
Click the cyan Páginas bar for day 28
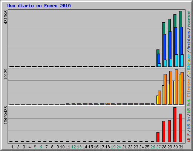pyautogui.click(x=165, y=63)
